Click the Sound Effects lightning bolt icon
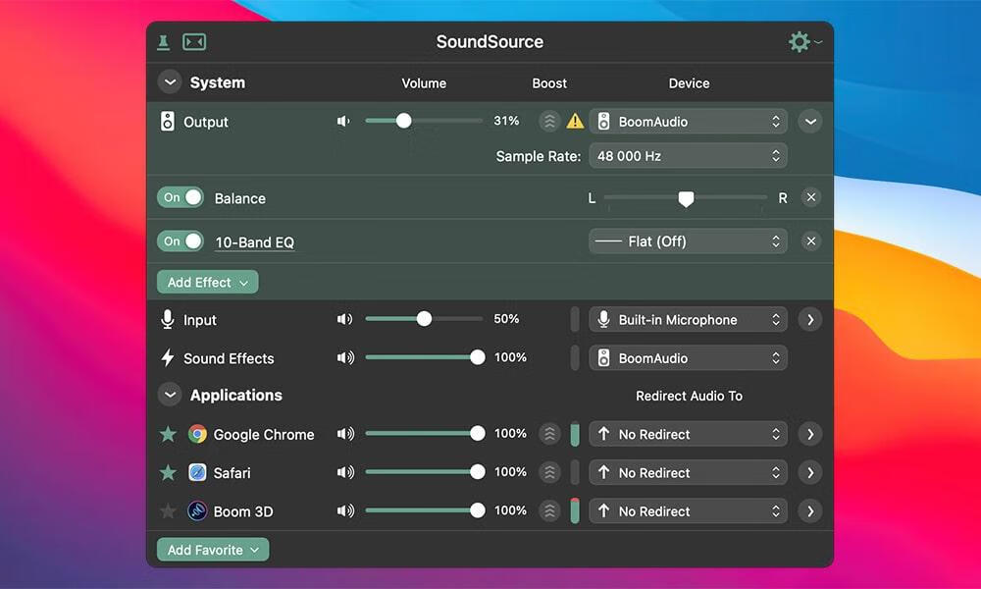Image resolution: width=981 pixels, height=589 pixels. pyautogui.click(x=165, y=357)
